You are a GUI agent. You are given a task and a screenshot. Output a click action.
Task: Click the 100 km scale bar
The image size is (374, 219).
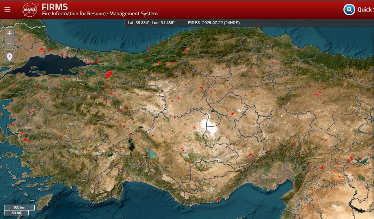(x=19, y=207)
